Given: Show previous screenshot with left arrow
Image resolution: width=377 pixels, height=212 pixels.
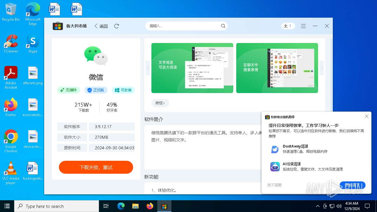Looking at the screenshot, I should [148, 68].
